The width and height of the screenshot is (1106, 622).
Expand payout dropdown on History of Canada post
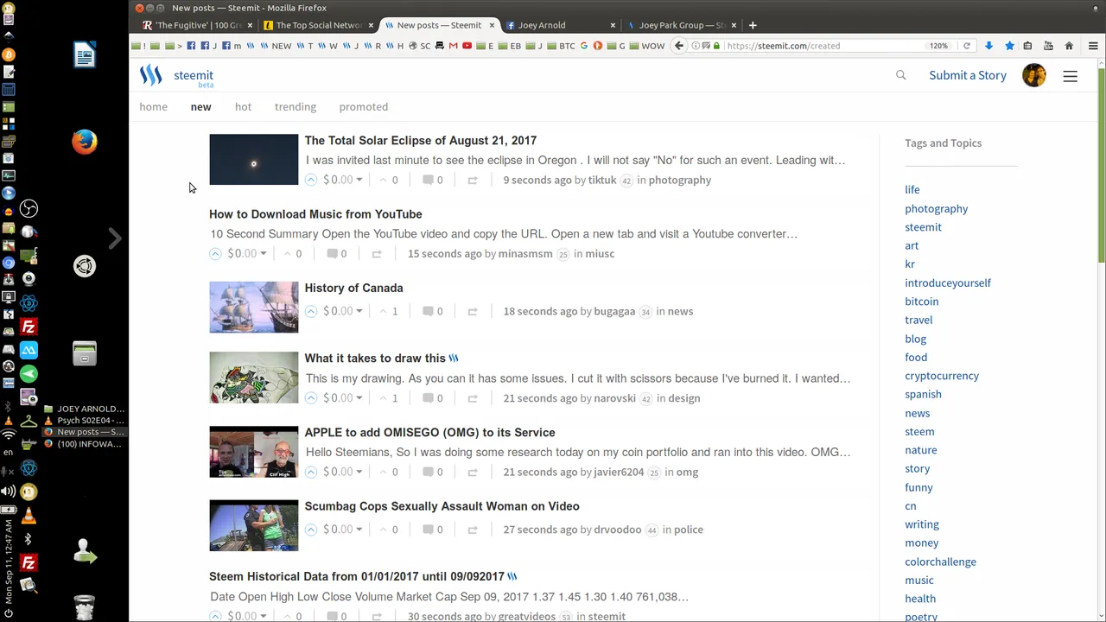[359, 312]
